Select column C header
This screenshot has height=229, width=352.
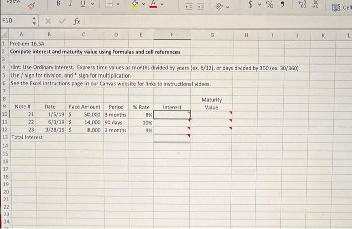click(84, 35)
